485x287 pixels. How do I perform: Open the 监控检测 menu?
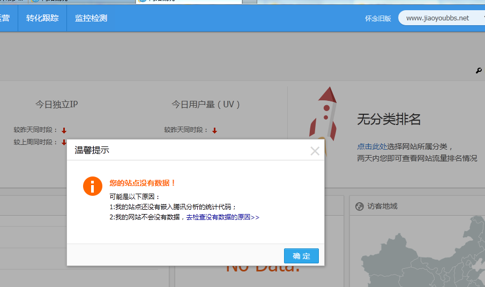[91, 18]
